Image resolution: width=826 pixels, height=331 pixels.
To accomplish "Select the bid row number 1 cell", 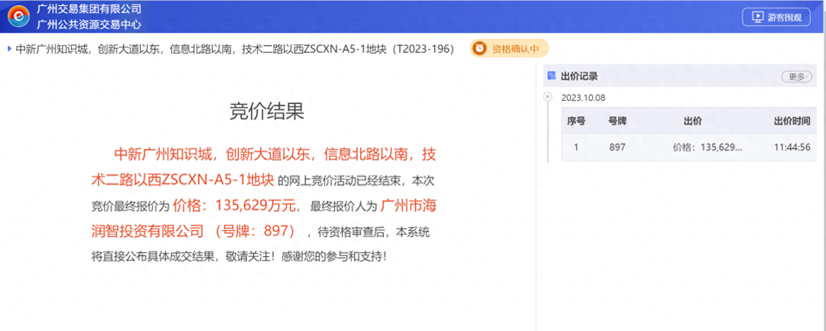I will click(x=576, y=148).
